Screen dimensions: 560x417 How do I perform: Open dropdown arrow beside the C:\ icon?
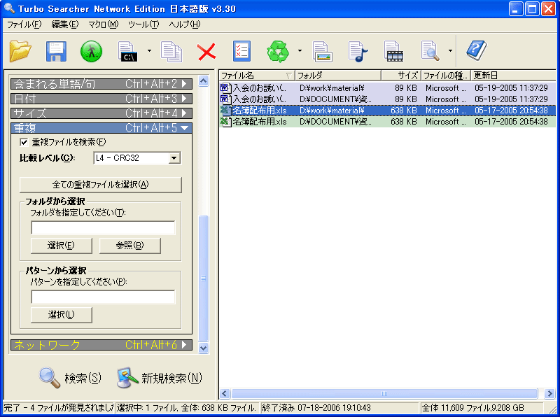[x=149, y=50]
